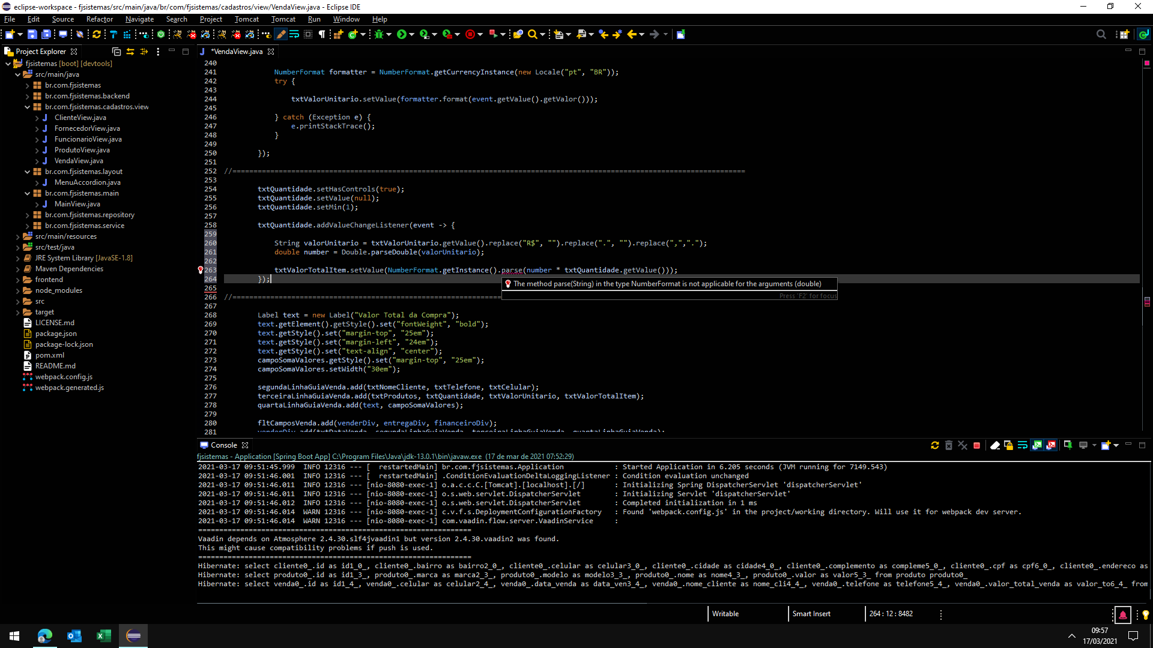This screenshot has height=648, width=1153.
Task: Click the Debug bug icon
Action: [x=379, y=34]
